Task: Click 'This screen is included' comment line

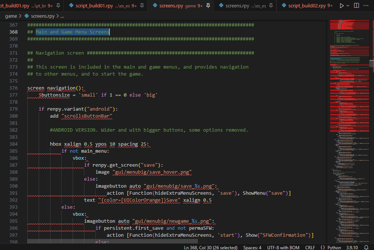Action: [138, 67]
